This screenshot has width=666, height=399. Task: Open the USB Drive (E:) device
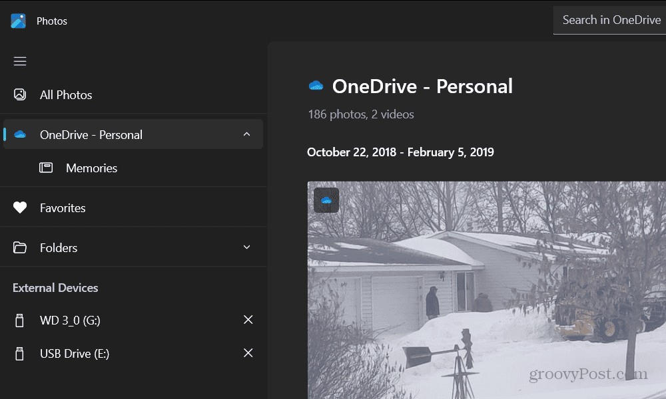75,354
